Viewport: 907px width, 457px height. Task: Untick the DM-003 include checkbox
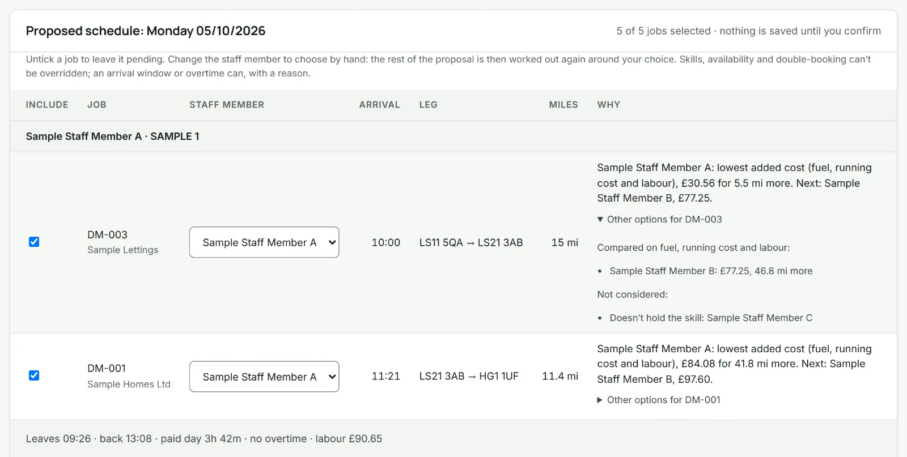(34, 242)
